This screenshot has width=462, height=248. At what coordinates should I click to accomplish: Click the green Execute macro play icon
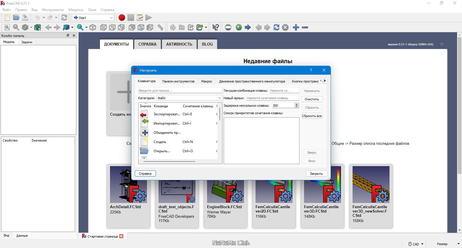coord(149,18)
